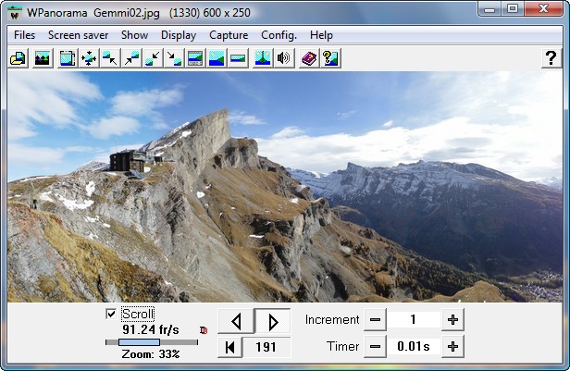Increase Timer with plus button

452,346
